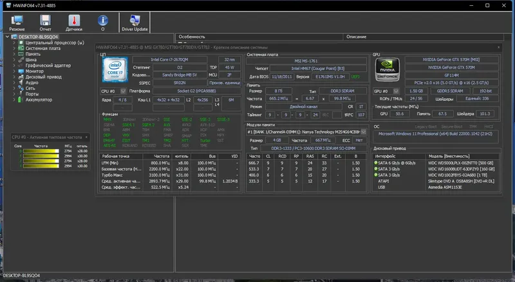Close the system summary overlay window
Screen dimensions: 515x282
[498, 48]
